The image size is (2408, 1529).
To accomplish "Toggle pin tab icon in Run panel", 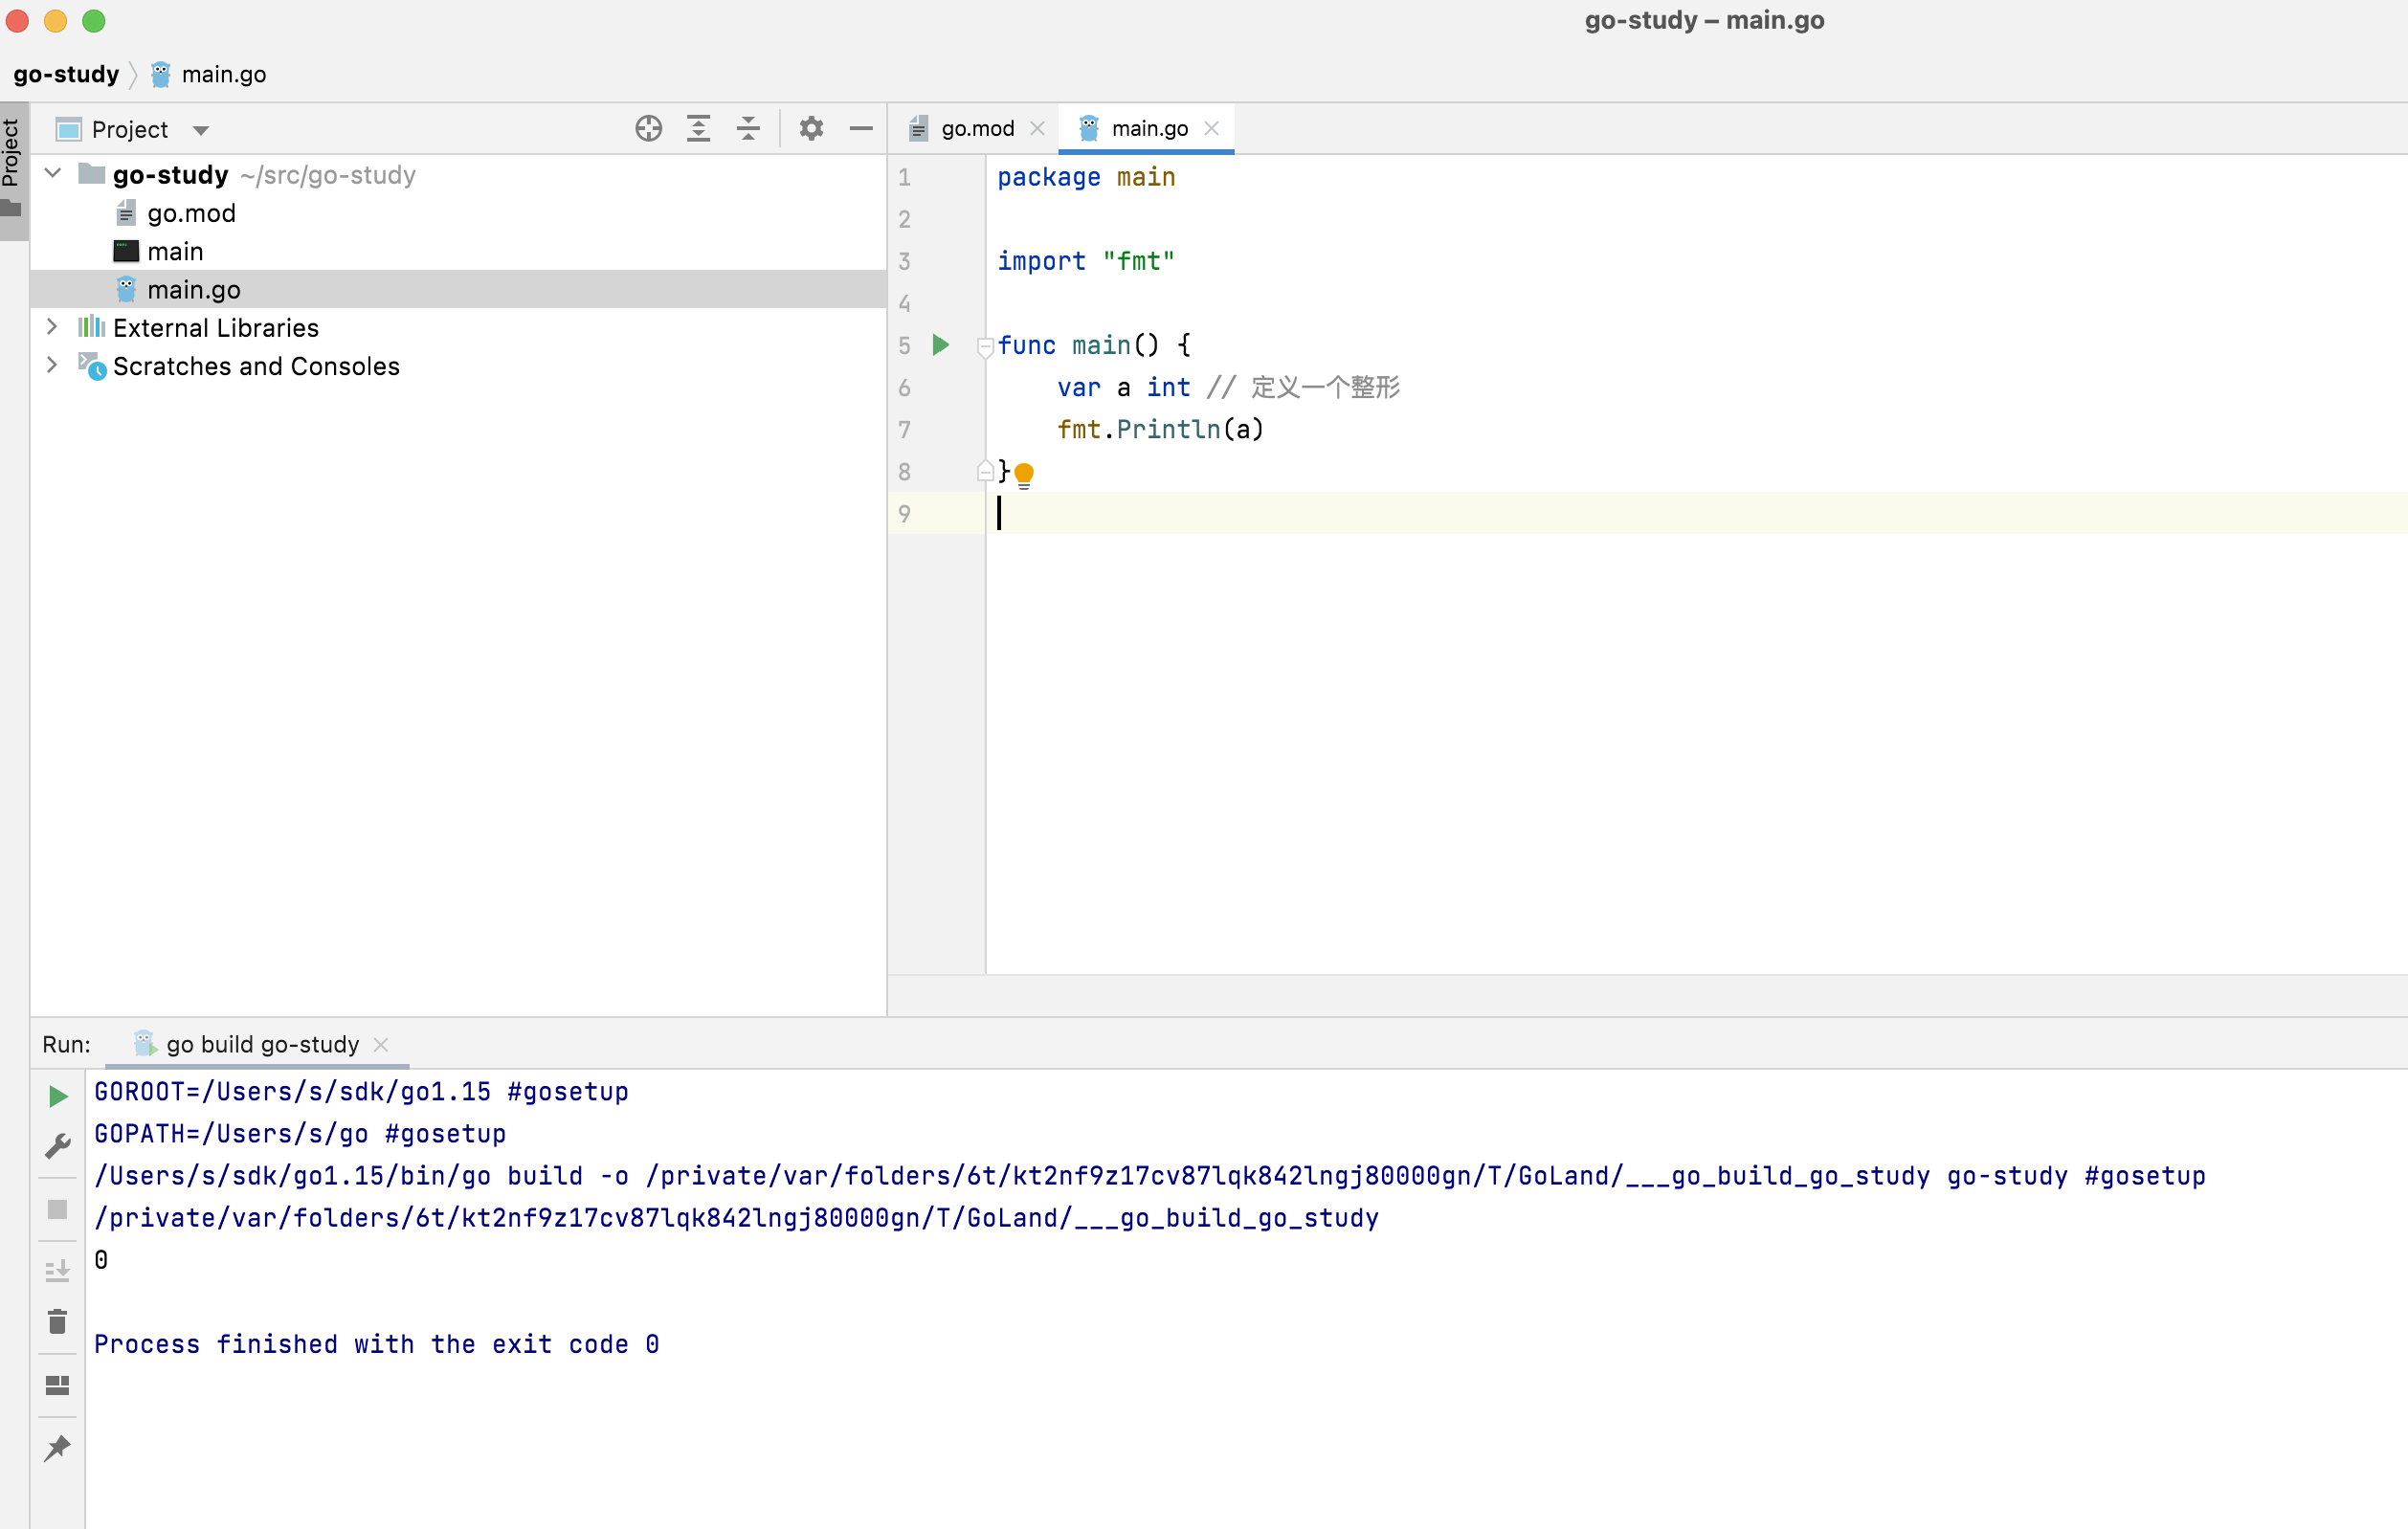I will coord(58,1447).
